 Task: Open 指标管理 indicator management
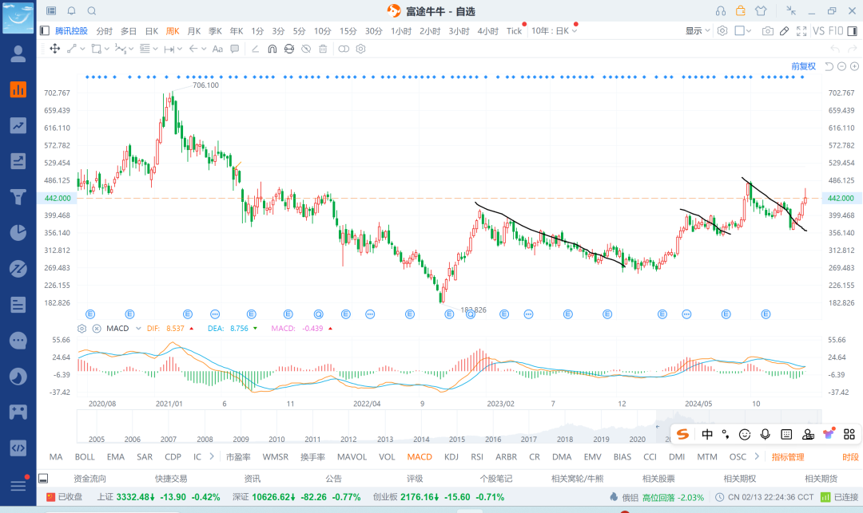(x=788, y=457)
